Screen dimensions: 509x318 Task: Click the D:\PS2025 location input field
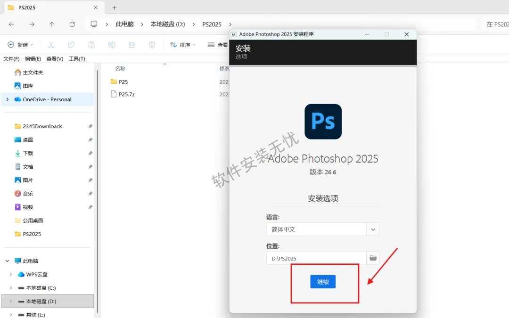point(317,258)
